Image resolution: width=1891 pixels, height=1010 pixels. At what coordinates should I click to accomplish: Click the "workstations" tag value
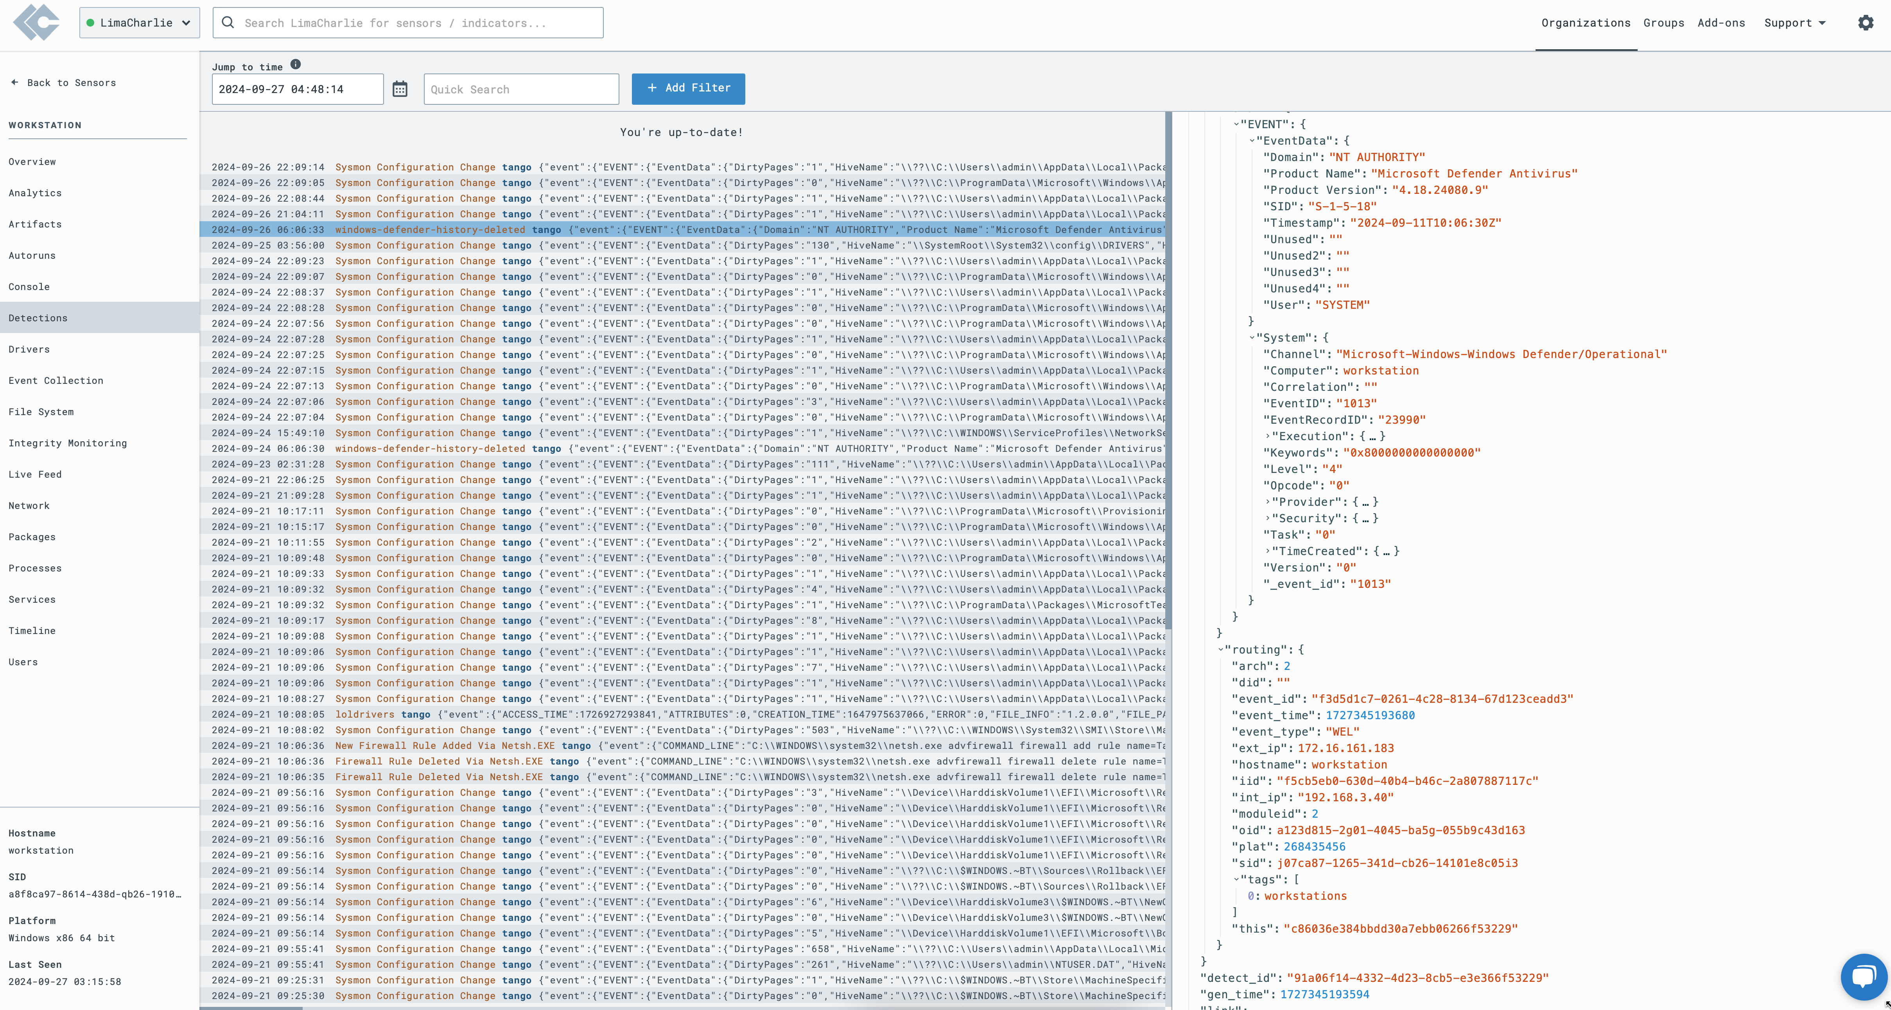1305,896
